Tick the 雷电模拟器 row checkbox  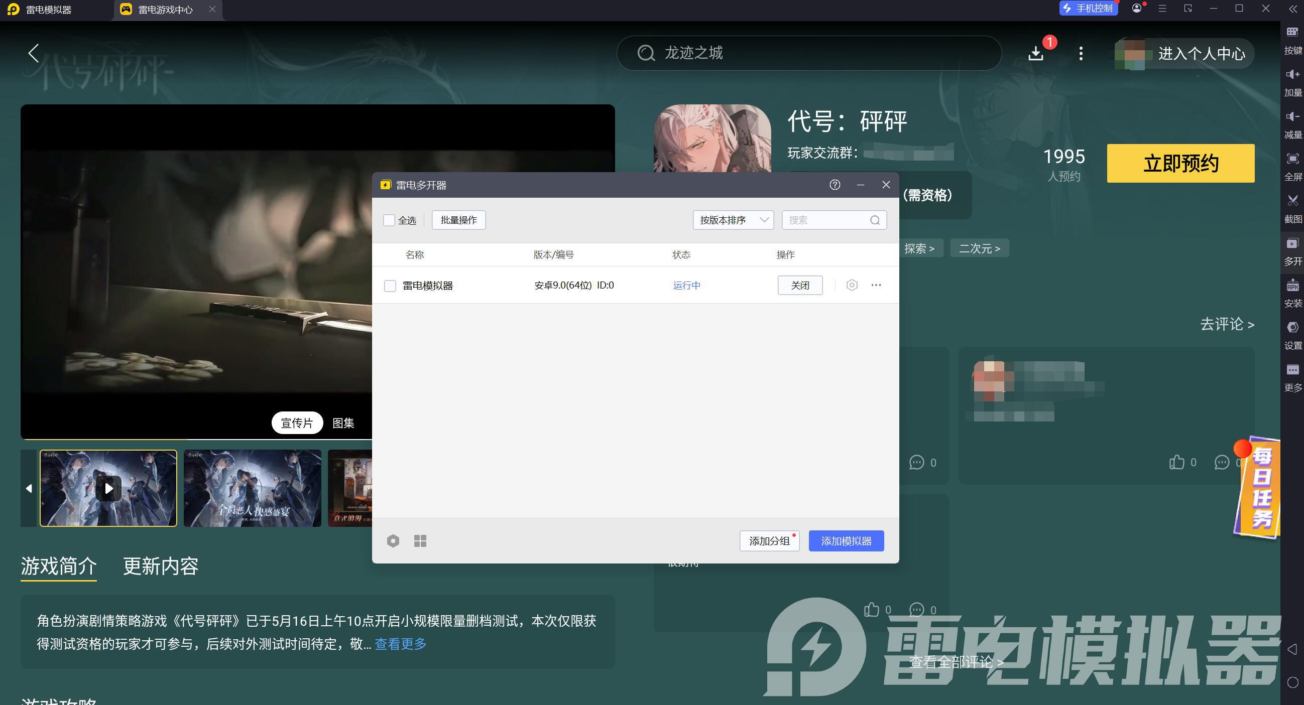[390, 286]
